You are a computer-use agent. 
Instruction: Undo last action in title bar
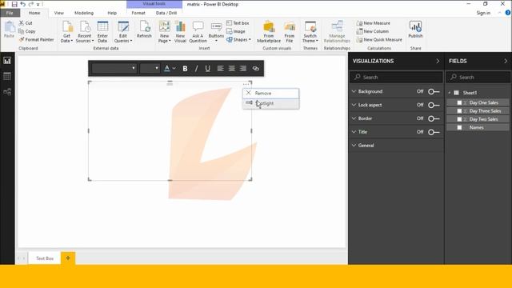point(23,4)
